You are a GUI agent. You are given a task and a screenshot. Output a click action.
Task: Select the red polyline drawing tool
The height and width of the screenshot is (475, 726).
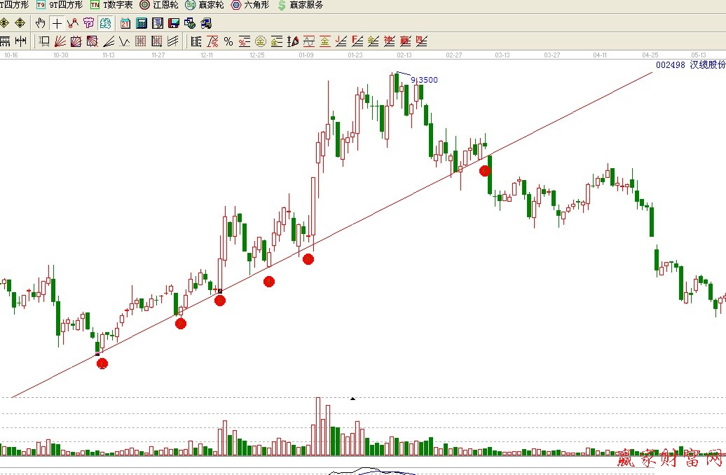point(72,23)
